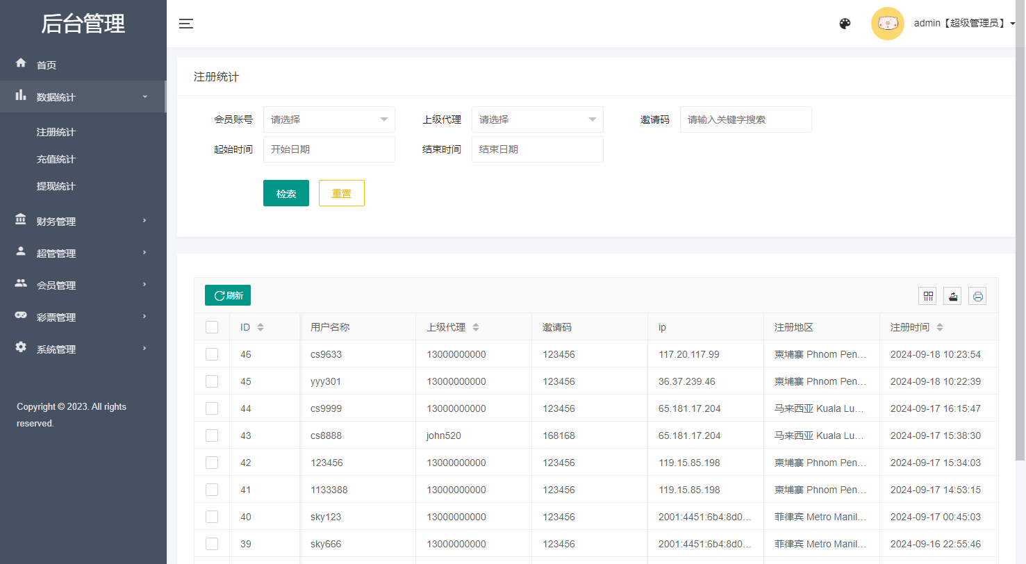
Task: Open the theme color palette icon
Action: pyautogui.click(x=845, y=24)
